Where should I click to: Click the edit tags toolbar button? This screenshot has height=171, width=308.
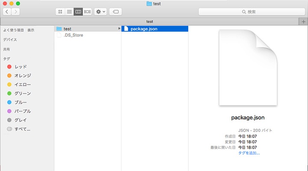pyautogui.click(x=115, y=12)
